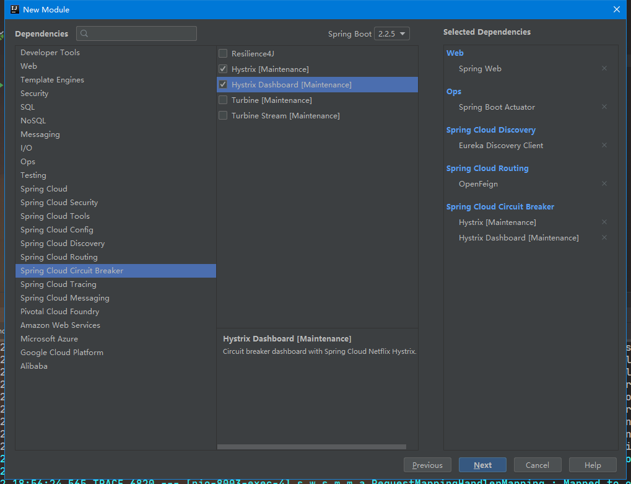Select the Messaging category

click(116, 134)
